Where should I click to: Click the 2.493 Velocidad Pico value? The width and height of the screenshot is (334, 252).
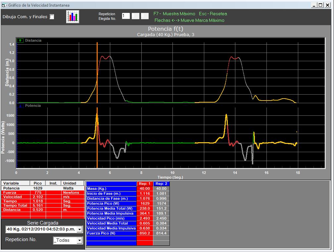pos(145,218)
